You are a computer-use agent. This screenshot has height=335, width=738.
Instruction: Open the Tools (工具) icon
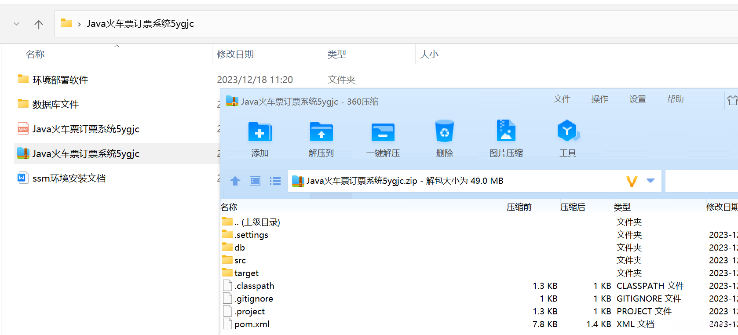[x=568, y=131]
